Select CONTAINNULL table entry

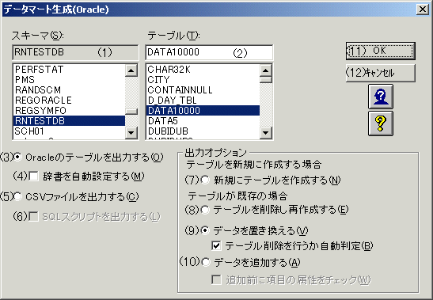coord(203,89)
